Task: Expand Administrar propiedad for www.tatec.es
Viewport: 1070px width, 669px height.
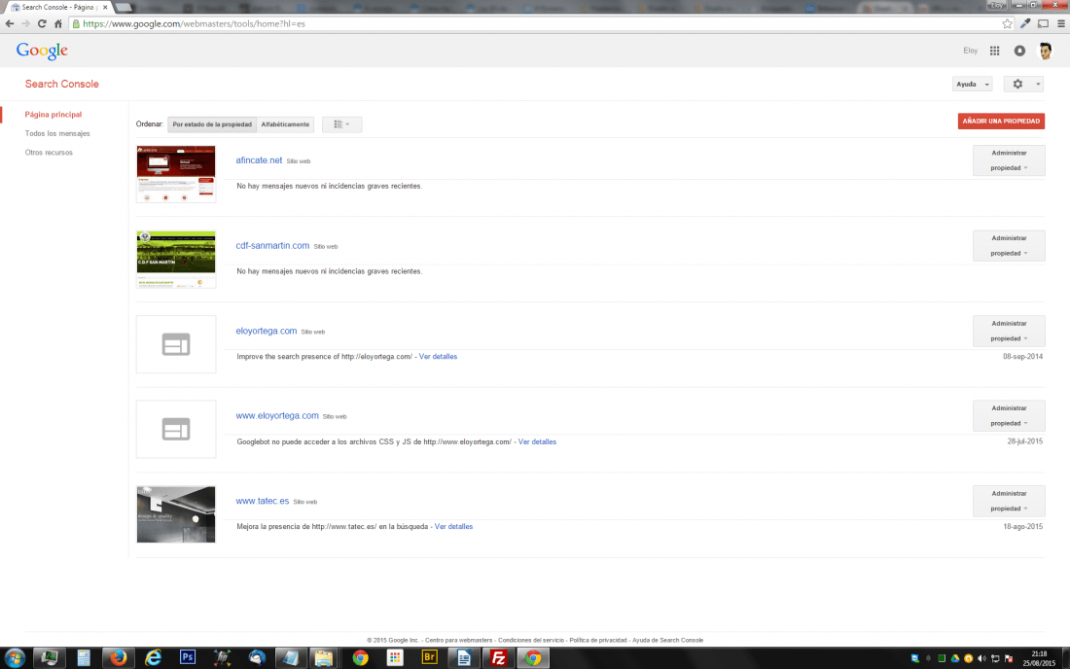Action: (x=1009, y=501)
